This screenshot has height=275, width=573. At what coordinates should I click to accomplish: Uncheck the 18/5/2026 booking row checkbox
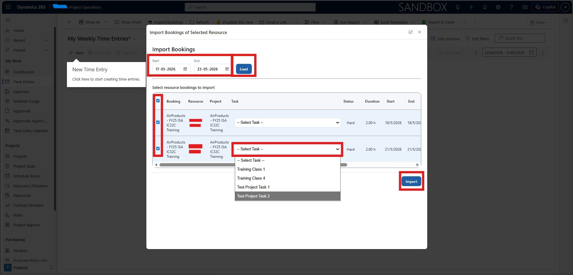pyautogui.click(x=158, y=122)
